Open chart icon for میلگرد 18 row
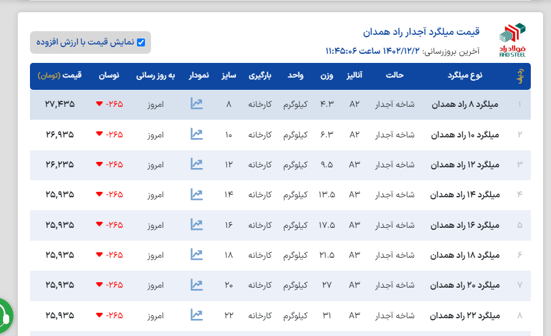Viewport: 551px width, 336px height. coord(196,254)
